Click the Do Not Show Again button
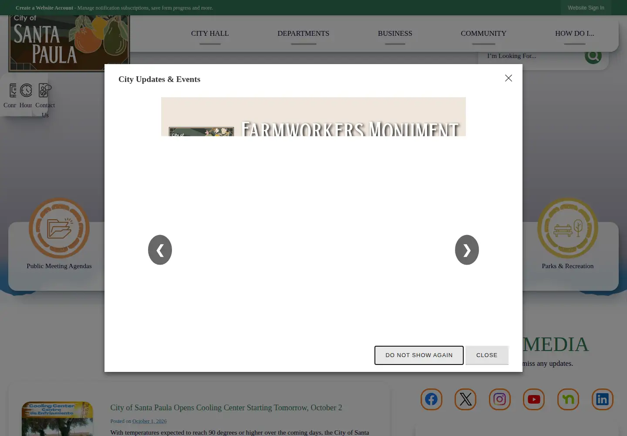This screenshot has width=627, height=436. [419, 355]
